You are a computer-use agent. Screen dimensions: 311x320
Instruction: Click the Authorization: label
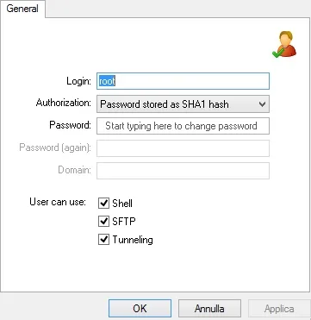coord(64,103)
